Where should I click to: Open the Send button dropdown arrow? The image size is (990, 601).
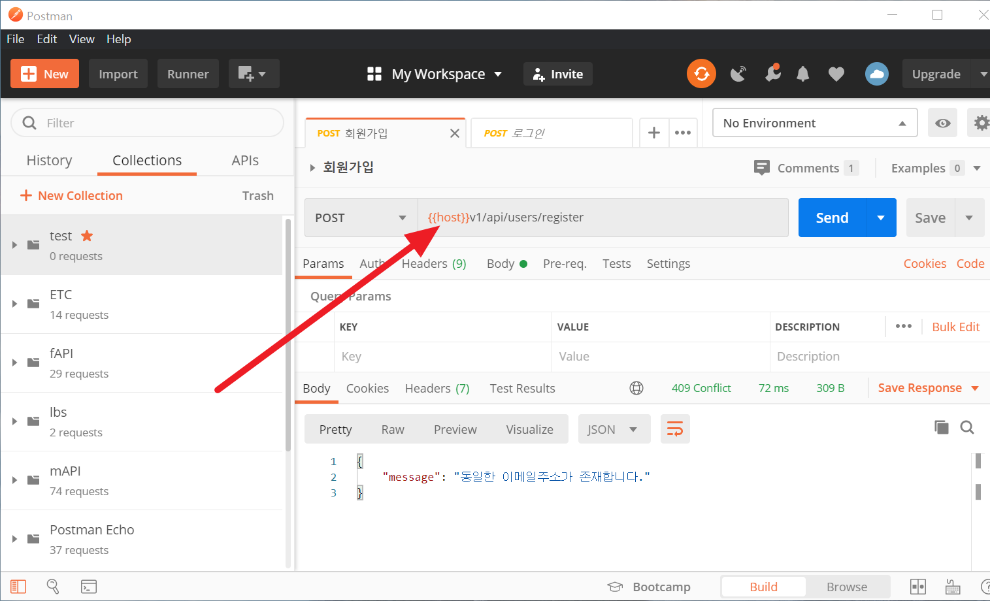pos(881,218)
